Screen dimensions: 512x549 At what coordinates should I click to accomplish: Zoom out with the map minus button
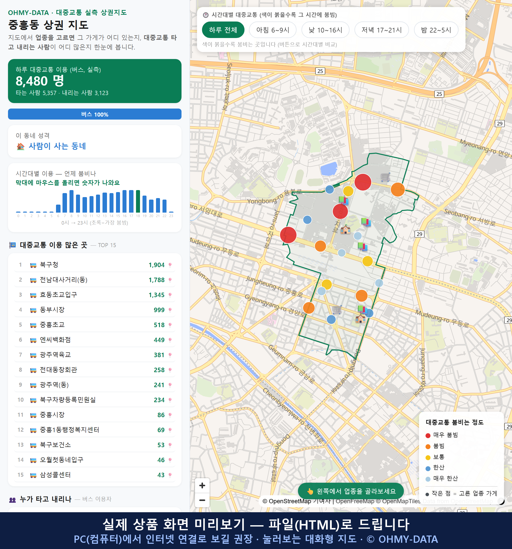coord(202,500)
